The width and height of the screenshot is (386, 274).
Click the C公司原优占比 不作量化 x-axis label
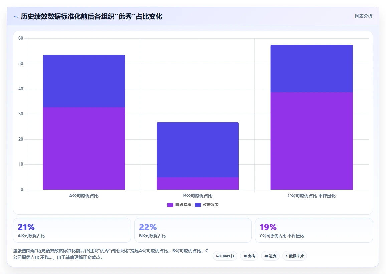tap(312, 196)
